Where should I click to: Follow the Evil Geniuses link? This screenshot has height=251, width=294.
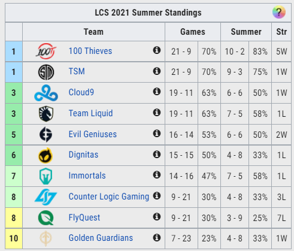(93, 134)
